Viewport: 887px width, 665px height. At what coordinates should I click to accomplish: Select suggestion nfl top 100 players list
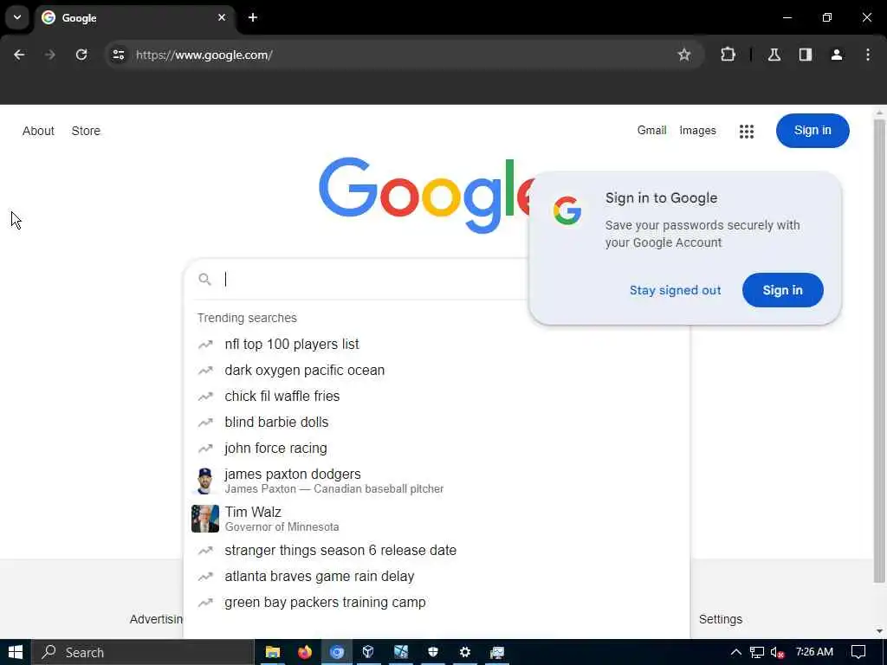point(437,345)
